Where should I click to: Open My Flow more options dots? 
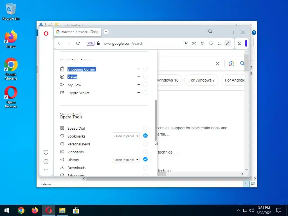(x=138, y=85)
